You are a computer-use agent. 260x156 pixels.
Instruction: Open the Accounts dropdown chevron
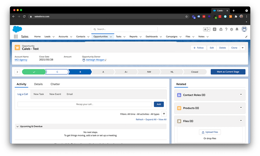click(x=71, y=37)
